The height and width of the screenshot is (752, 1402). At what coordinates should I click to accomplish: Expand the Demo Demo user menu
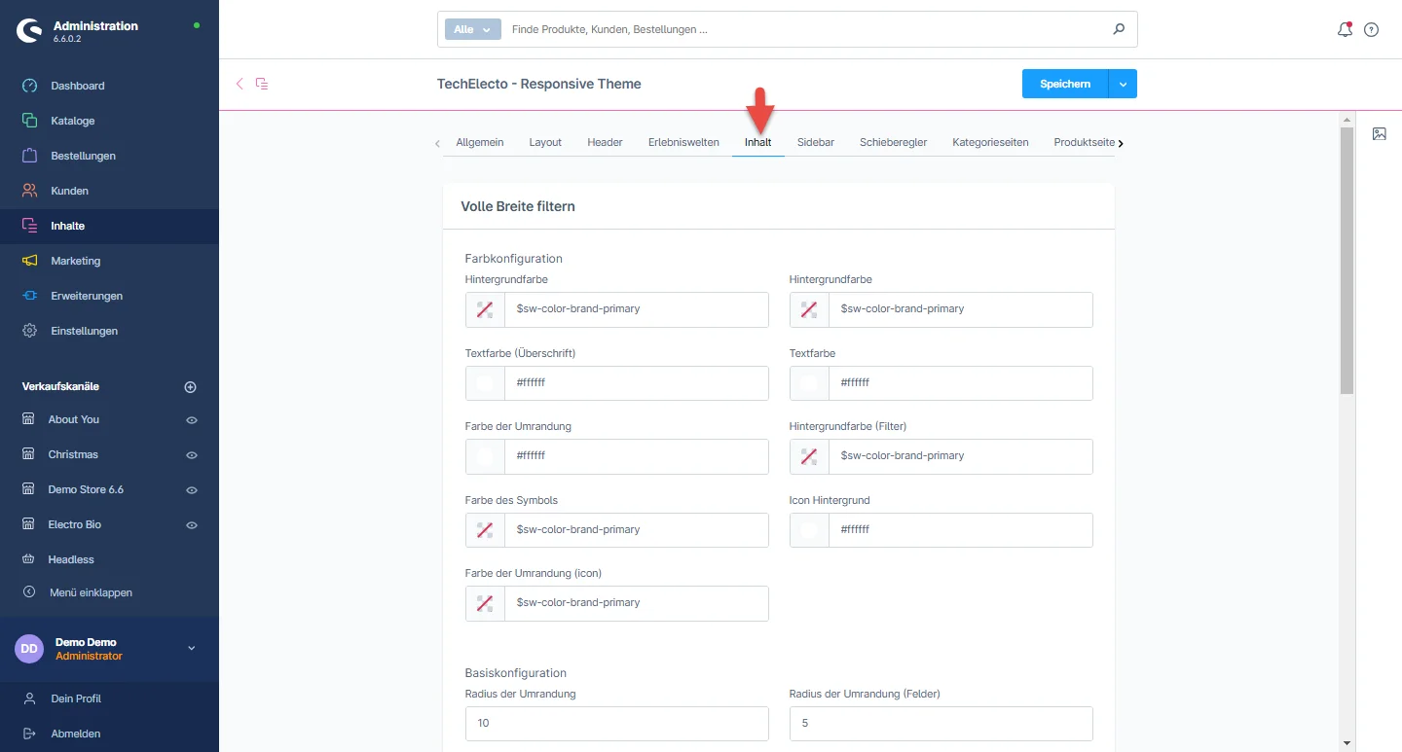coord(191,649)
